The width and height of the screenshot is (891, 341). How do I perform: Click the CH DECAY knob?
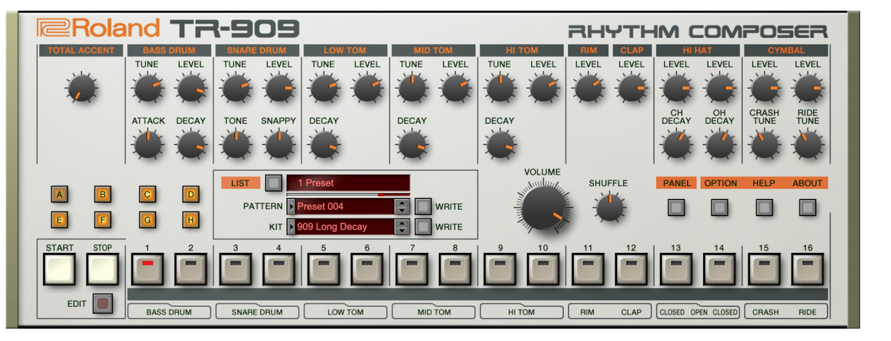(676, 145)
